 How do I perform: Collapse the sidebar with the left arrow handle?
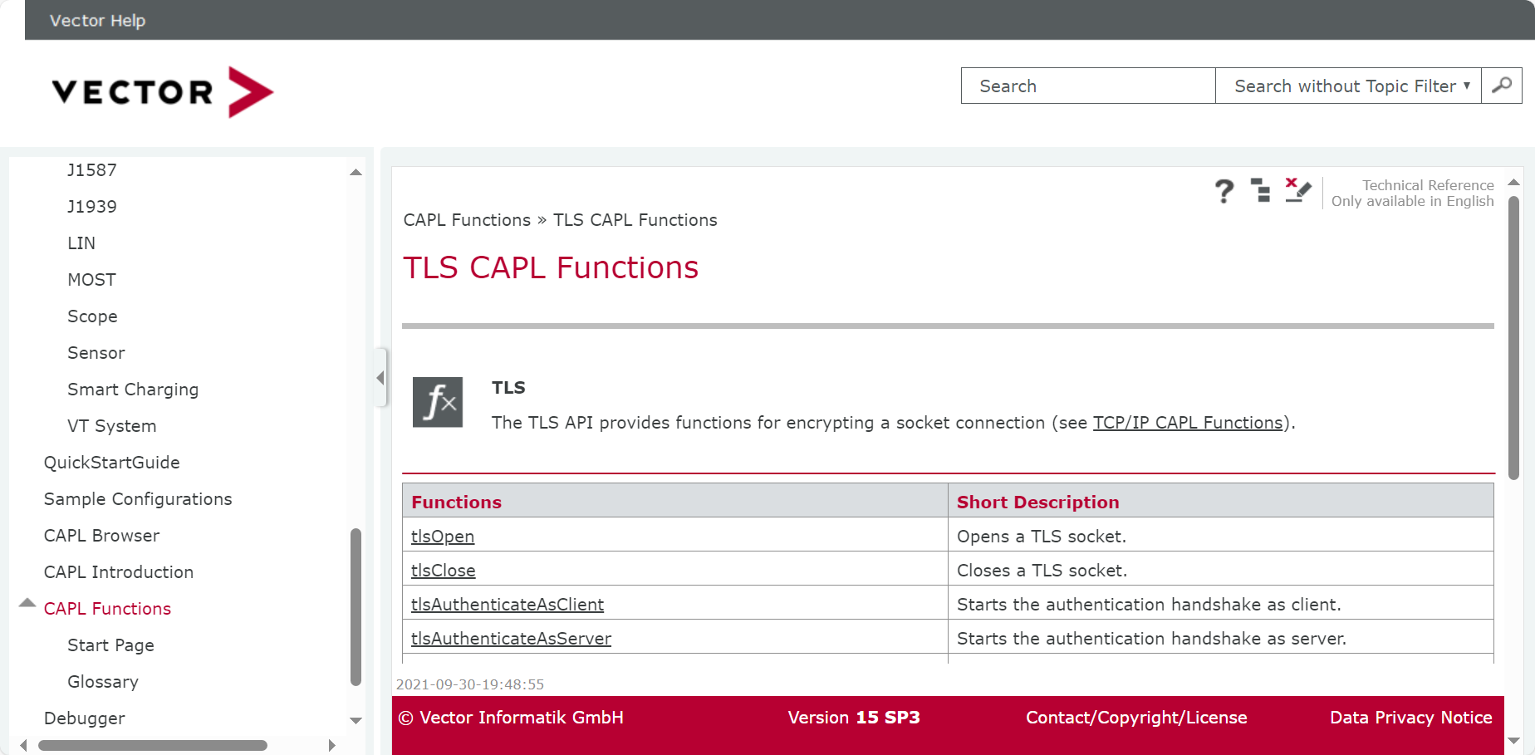380,378
